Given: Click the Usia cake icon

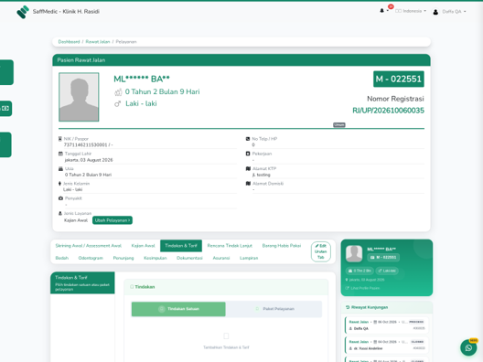Looking at the screenshot, I should [60, 169].
